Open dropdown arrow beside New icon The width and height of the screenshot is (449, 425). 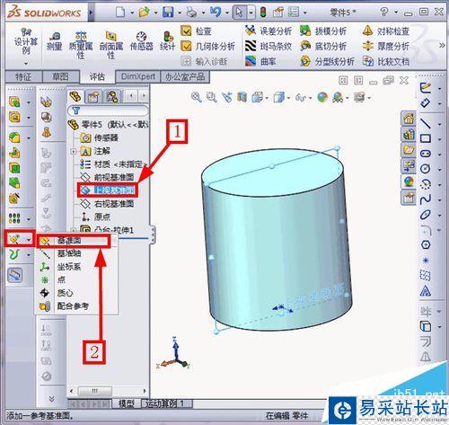click(x=132, y=13)
